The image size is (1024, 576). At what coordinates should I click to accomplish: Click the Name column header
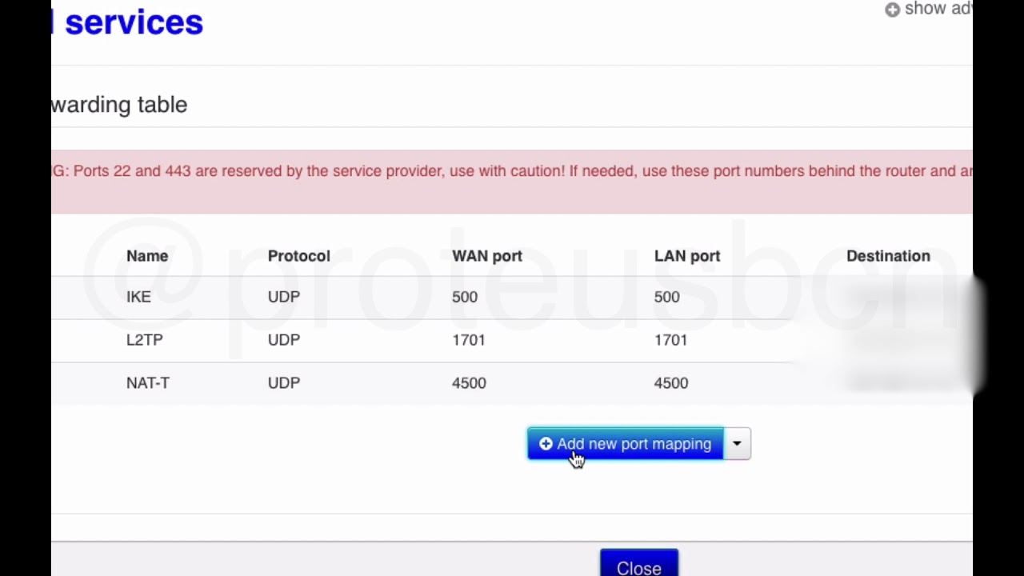point(147,256)
